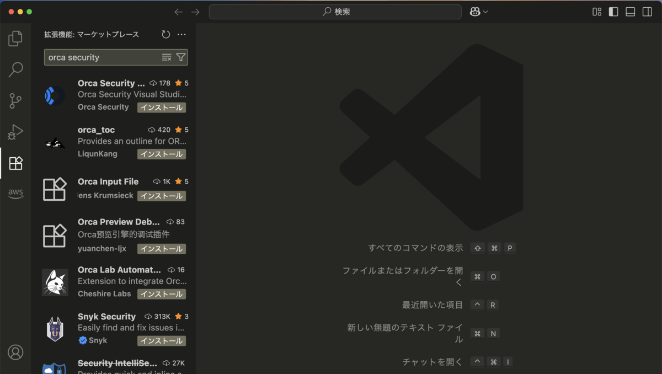This screenshot has height=374, width=662.
Task: Select the Security IntelliSe... extension title
Action: click(x=118, y=363)
